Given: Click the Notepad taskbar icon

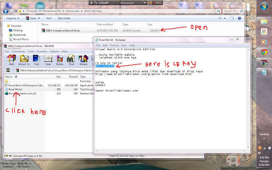Looking at the screenshot, I should point(264,73).
